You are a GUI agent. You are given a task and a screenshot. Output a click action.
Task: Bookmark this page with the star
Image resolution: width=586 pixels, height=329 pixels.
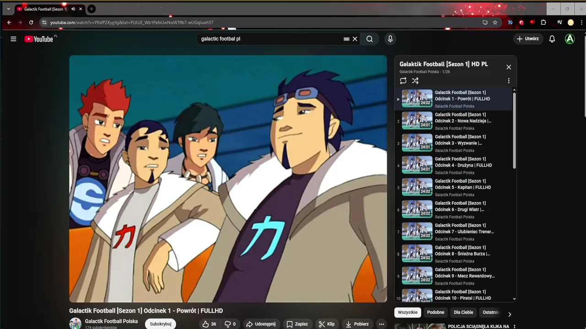(x=495, y=22)
